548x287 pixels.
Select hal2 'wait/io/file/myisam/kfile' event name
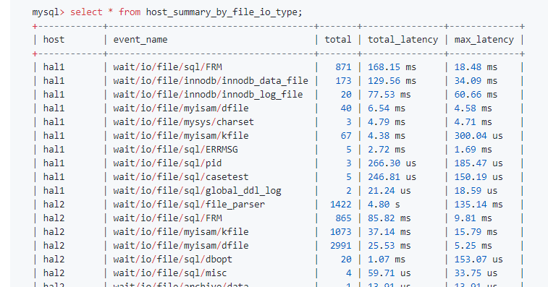coord(181,232)
